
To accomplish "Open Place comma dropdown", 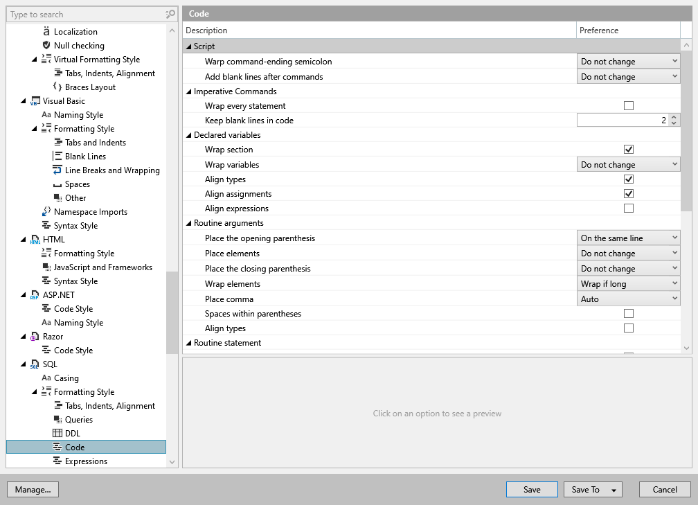I will [628, 299].
